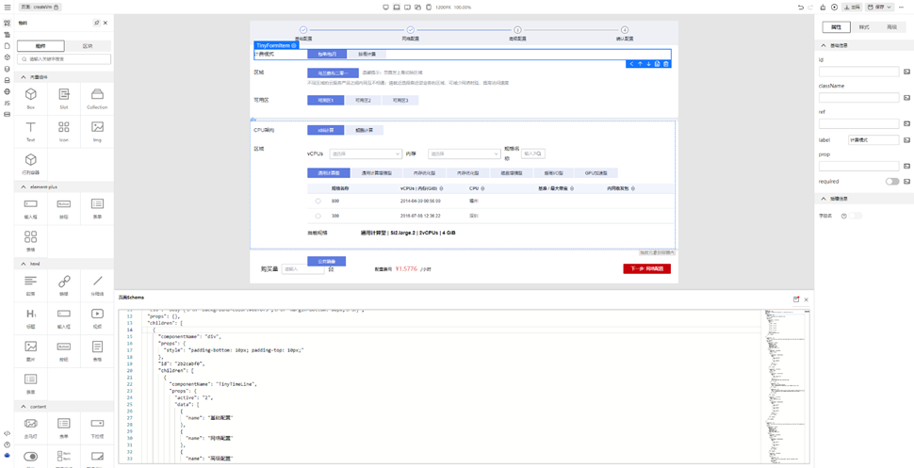Move selected TinyFormItem up
The image size is (914, 468).
[x=640, y=64]
